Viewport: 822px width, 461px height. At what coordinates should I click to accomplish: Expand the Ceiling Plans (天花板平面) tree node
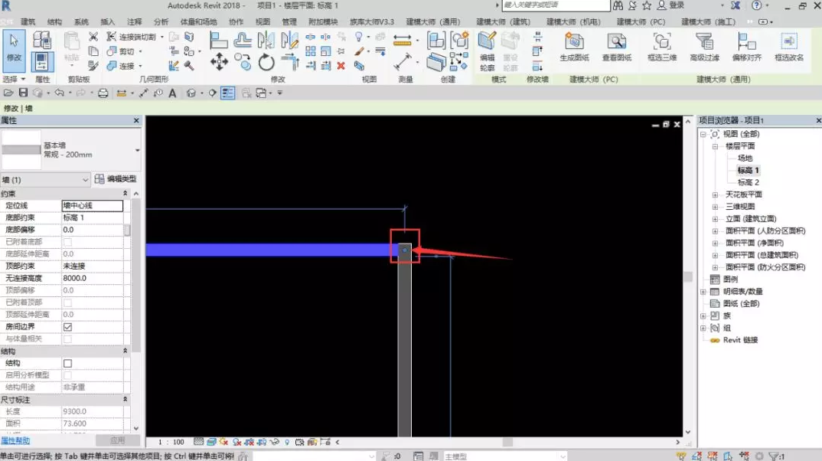click(x=716, y=195)
